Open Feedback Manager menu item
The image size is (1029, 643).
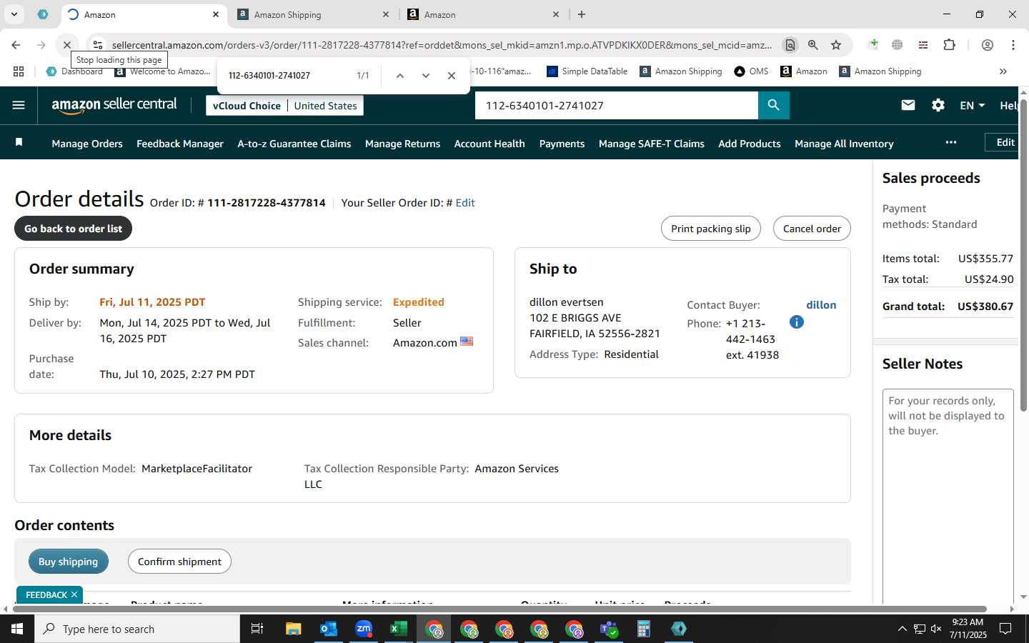pyautogui.click(x=180, y=144)
